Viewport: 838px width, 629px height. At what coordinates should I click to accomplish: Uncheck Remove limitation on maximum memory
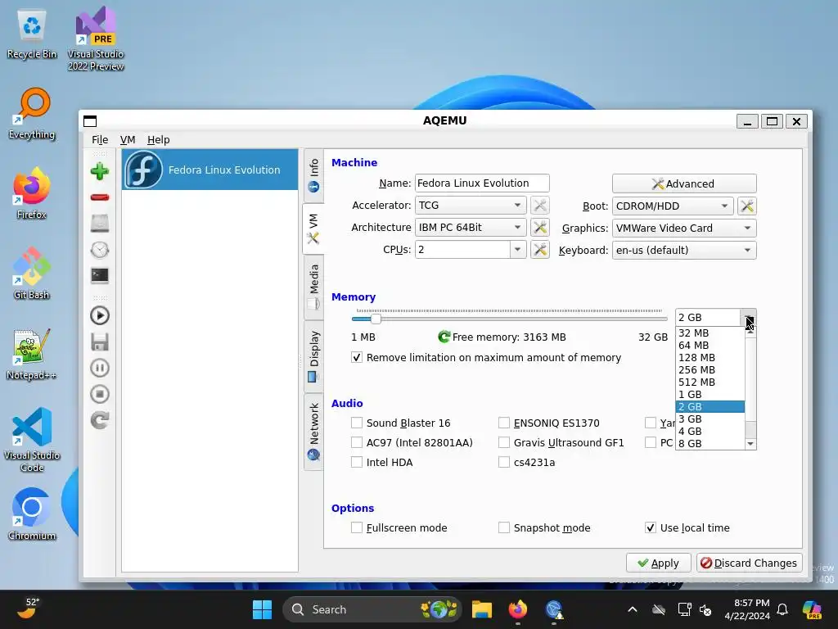coord(357,357)
